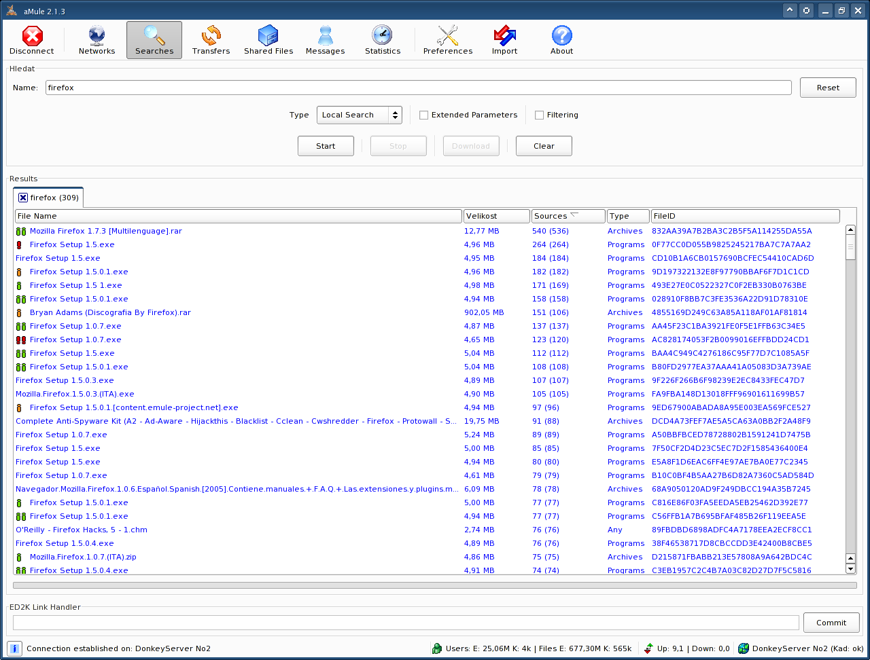870x660 pixels.
Task: Click the DonkeyServer No2 (Kad: ok) status text
Action: point(808,648)
